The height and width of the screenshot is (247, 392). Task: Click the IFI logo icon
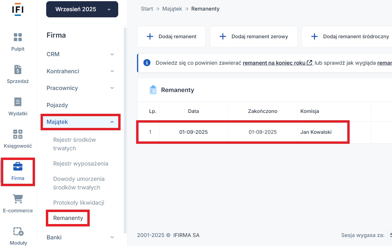pyautogui.click(x=18, y=9)
